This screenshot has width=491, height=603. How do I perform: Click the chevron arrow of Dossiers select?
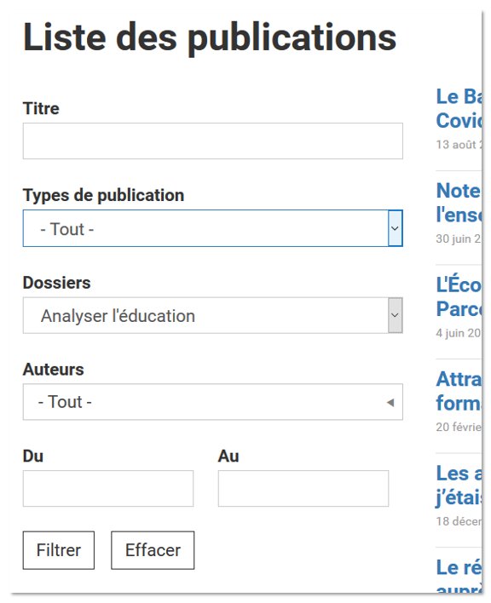coord(396,315)
